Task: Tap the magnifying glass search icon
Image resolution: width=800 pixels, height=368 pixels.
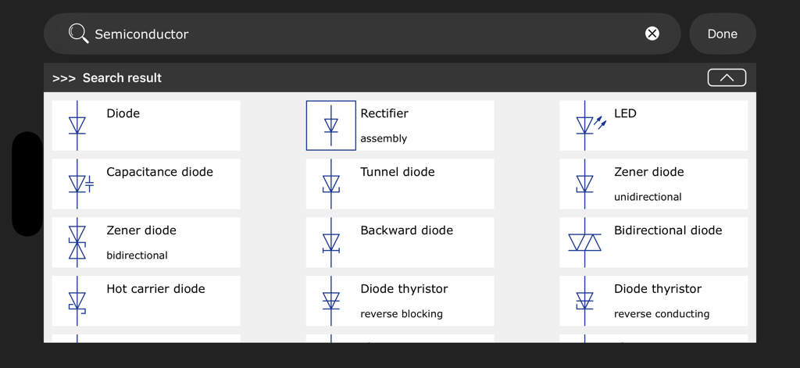Action: pos(78,34)
